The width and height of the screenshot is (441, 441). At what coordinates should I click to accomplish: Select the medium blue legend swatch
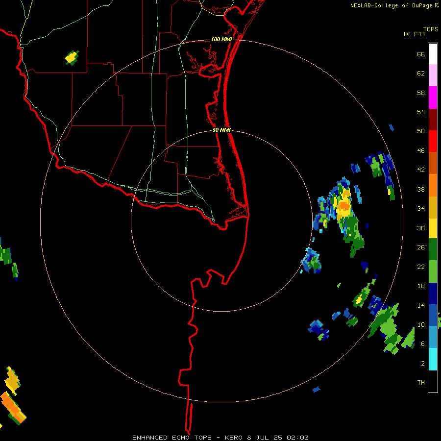coord(433,315)
